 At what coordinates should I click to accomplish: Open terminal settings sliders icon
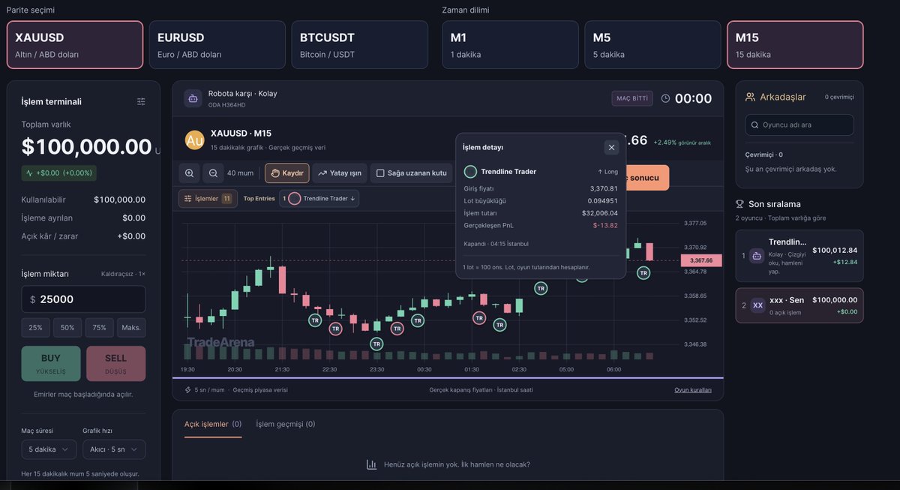pyautogui.click(x=141, y=101)
